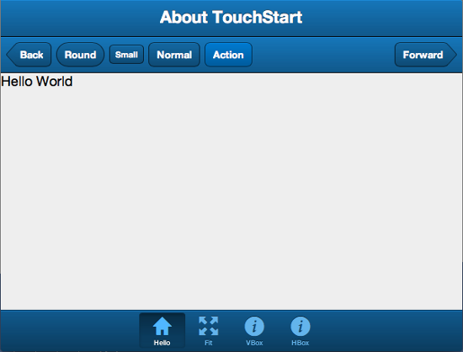Select the Hello home tab icon
463x352 pixels.
point(162,326)
